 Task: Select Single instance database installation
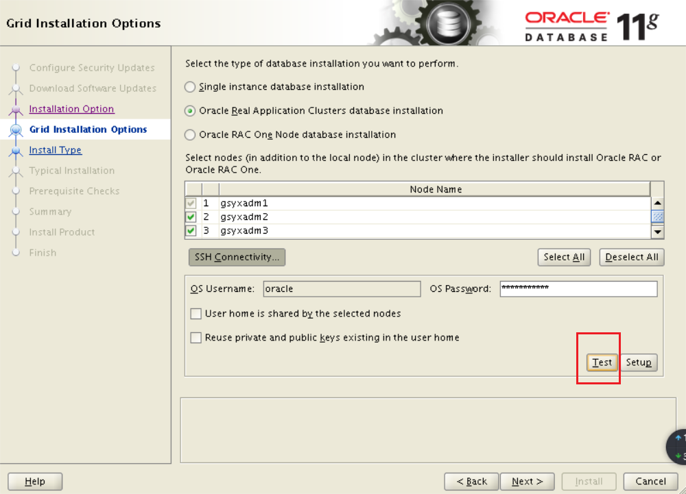pyautogui.click(x=189, y=87)
